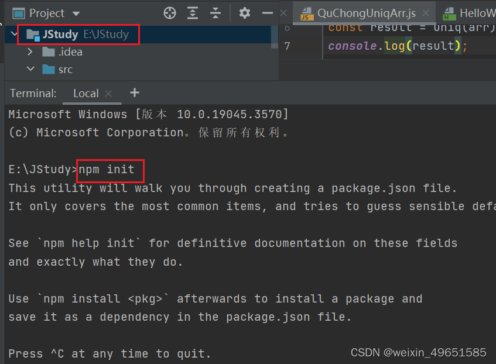Select the Local terminal tab

click(85, 92)
